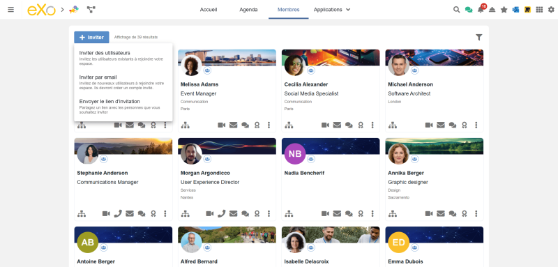Open the organization tree icon in the header

pos(91,10)
